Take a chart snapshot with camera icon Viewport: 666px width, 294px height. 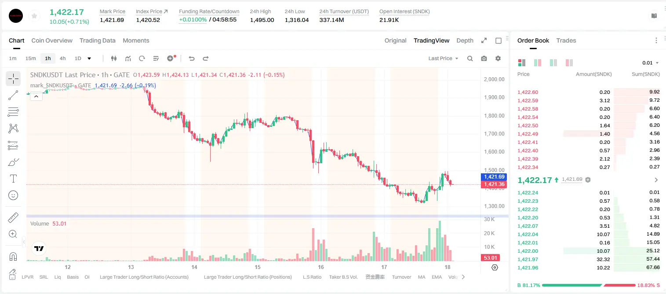coord(484,58)
